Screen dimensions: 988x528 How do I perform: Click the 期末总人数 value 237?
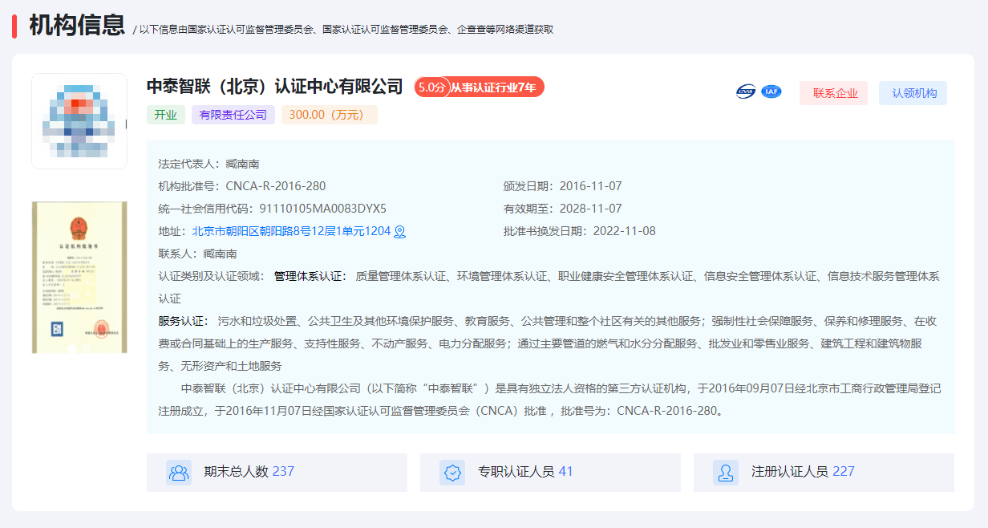(x=284, y=472)
